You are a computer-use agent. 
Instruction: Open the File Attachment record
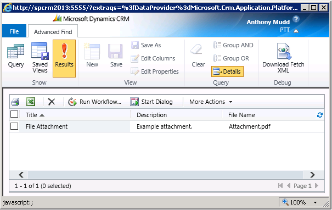pos(47,126)
